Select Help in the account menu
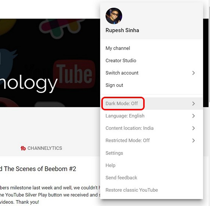Viewport: 210px width, 206px height. point(152,165)
